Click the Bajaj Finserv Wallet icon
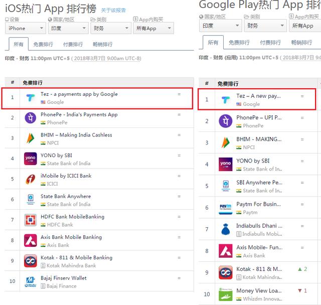 pyautogui.click(x=31, y=282)
